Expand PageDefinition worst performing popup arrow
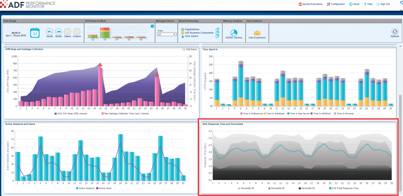 click(217, 29)
